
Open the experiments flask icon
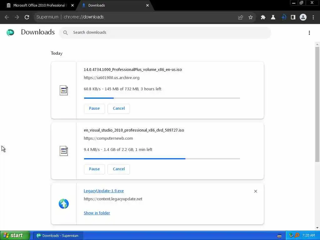click(273, 17)
